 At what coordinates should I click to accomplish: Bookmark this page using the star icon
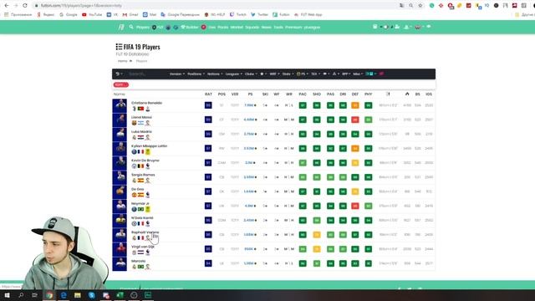(420, 6)
